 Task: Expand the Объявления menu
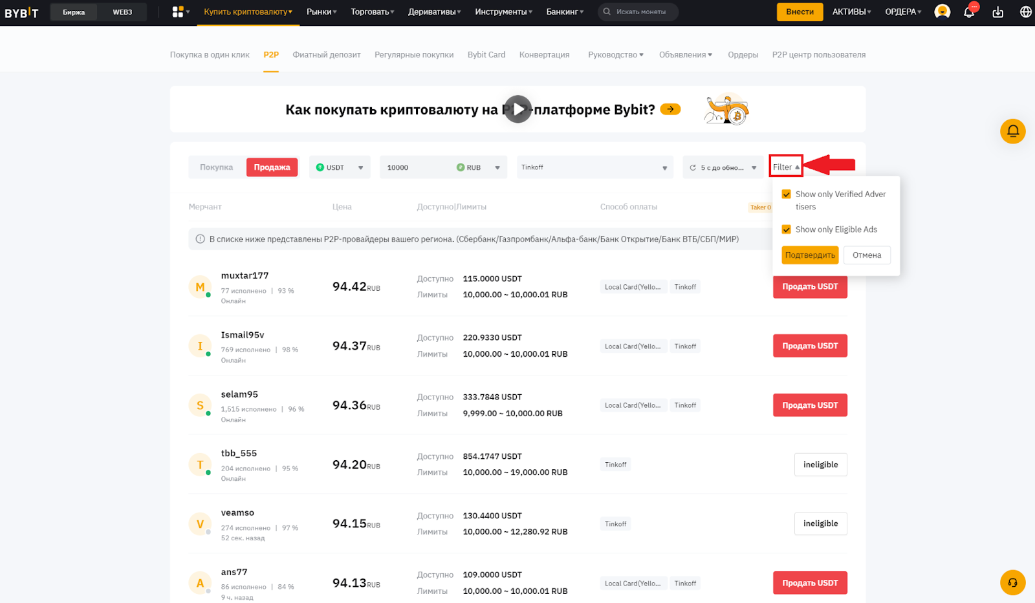(685, 55)
